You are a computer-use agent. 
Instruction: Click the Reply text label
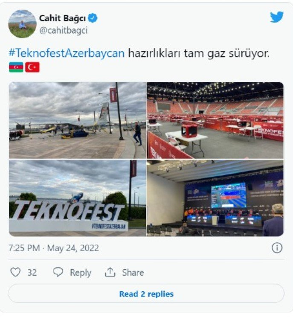click(81, 273)
